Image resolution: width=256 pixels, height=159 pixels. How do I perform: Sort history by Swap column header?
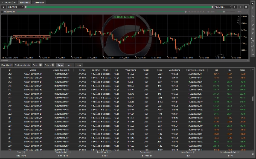(x=160, y=70)
